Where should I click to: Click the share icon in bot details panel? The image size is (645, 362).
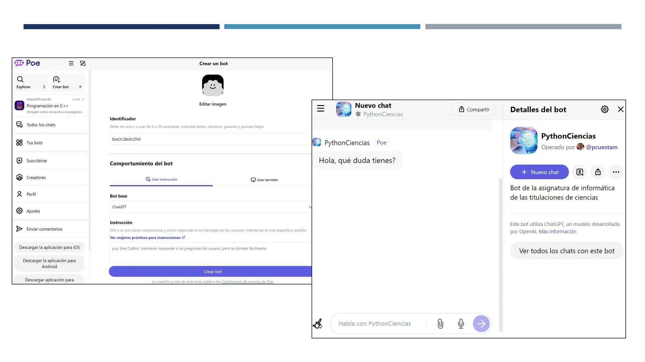coord(598,172)
